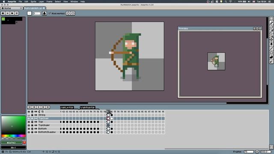Open the ink options button

coord(45,13)
